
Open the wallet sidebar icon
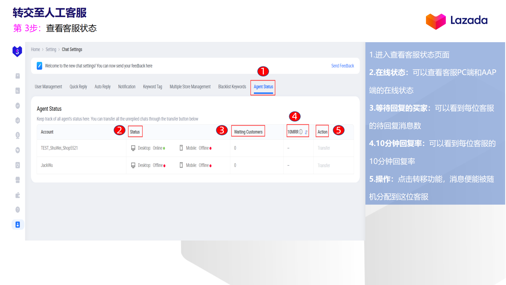18,195
